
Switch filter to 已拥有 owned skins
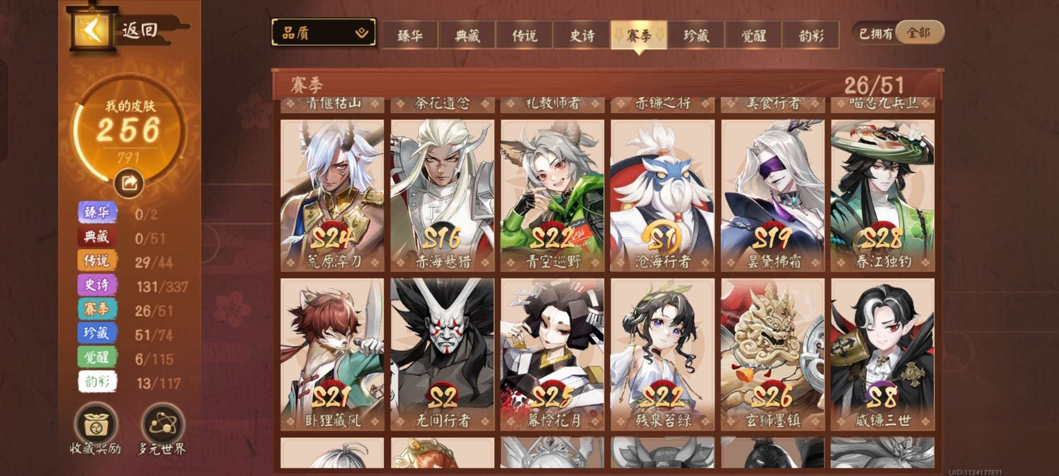875,33
